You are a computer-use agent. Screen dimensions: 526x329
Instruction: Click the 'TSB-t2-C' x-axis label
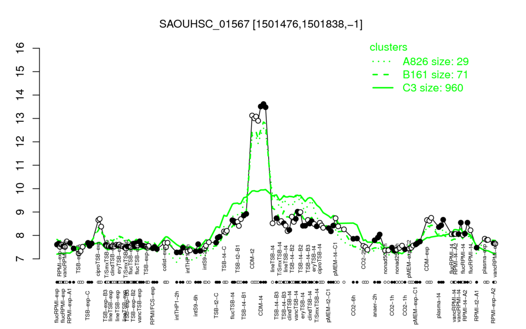[216, 305]
